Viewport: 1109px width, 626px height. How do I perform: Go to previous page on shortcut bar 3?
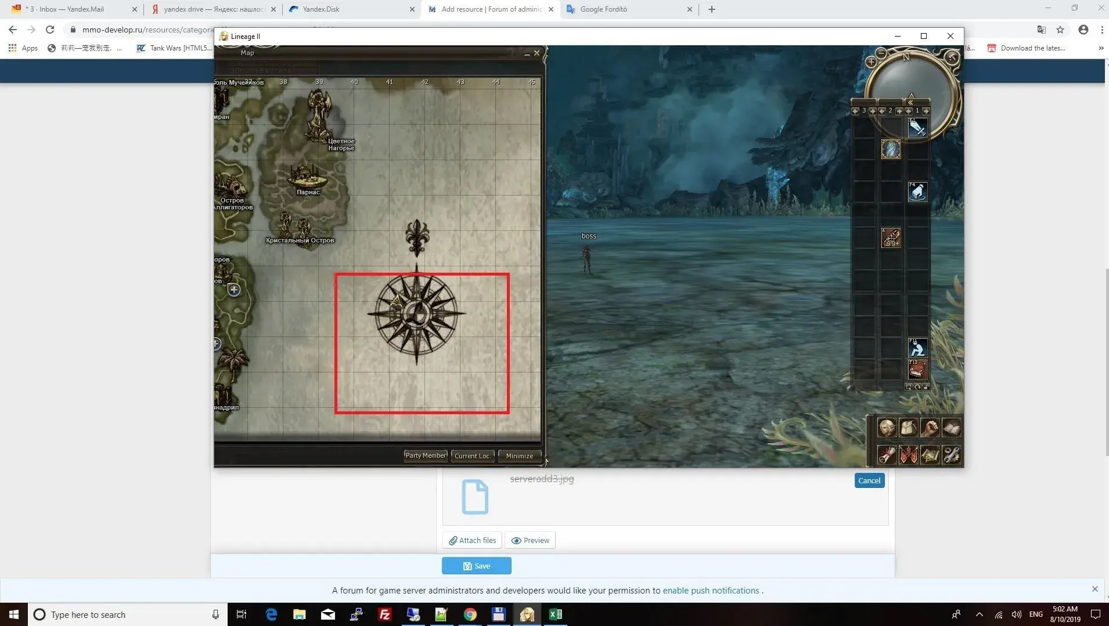[855, 111]
